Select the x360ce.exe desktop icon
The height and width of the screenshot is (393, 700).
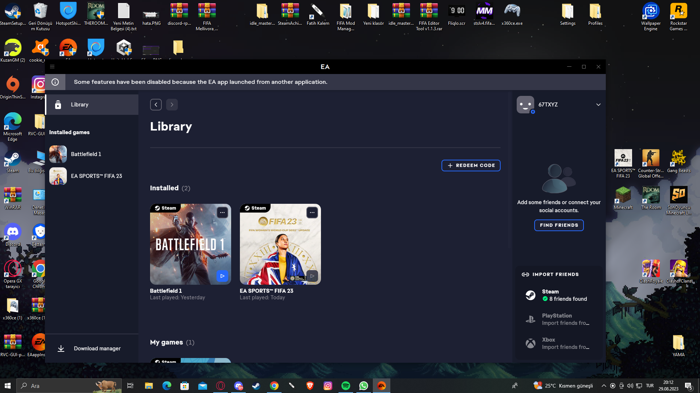pyautogui.click(x=512, y=15)
